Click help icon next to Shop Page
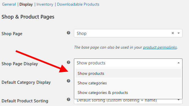The height and width of the screenshot is (106, 189). [x=69, y=33]
